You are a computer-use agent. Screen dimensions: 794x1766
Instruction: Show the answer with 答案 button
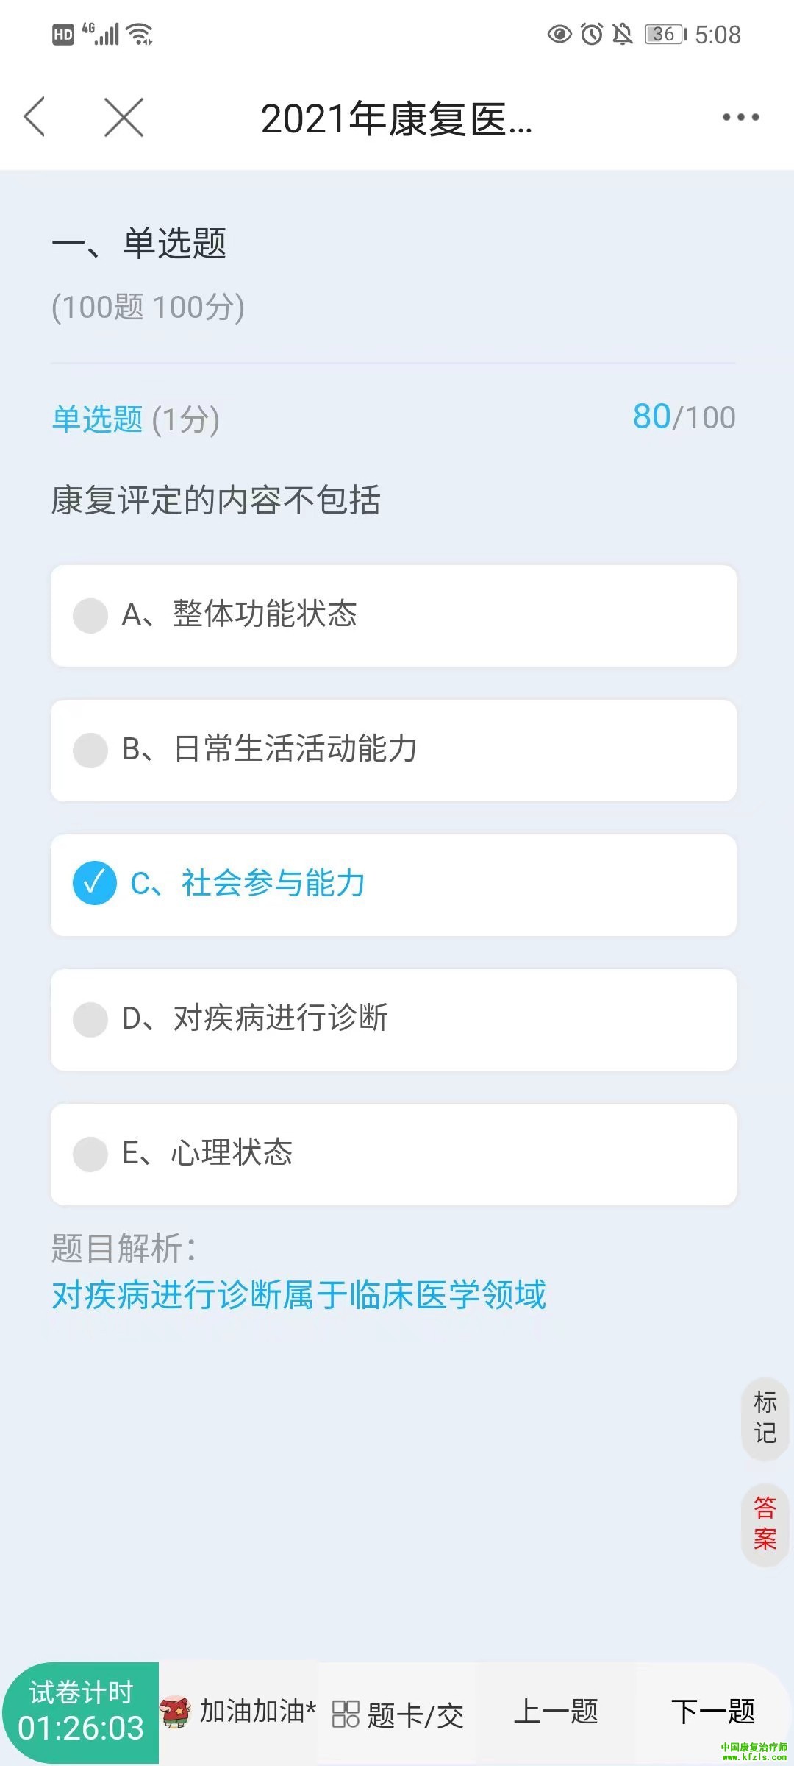(x=765, y=1523)
